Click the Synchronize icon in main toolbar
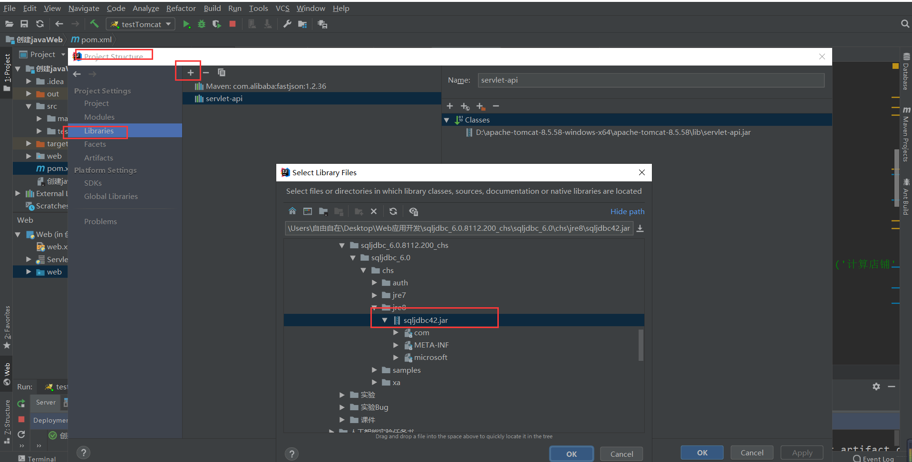 40,24
